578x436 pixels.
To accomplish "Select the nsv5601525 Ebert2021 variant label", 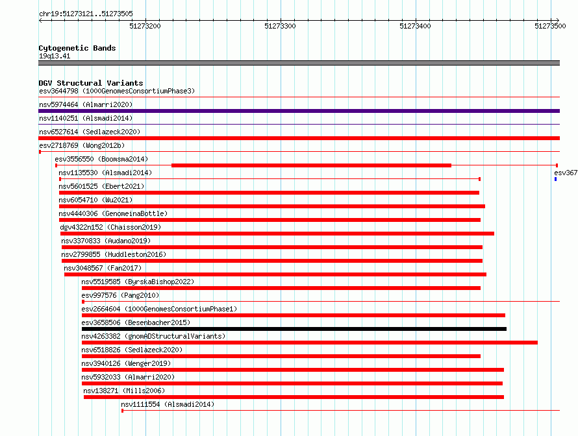I will (101, 186).
